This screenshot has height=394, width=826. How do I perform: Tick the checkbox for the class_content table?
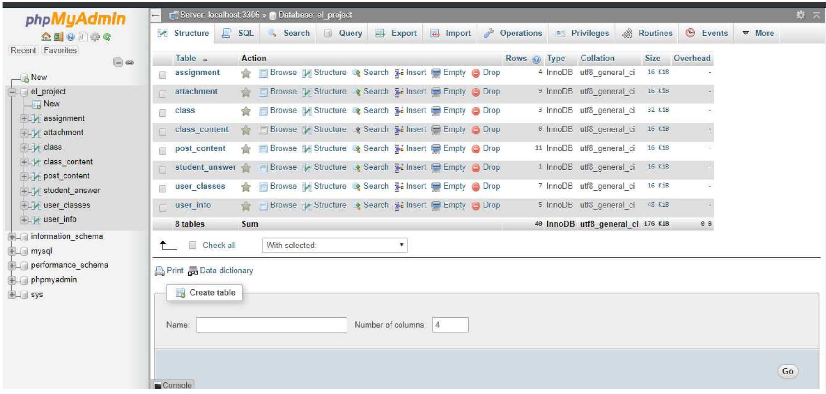tap(162, 132)
